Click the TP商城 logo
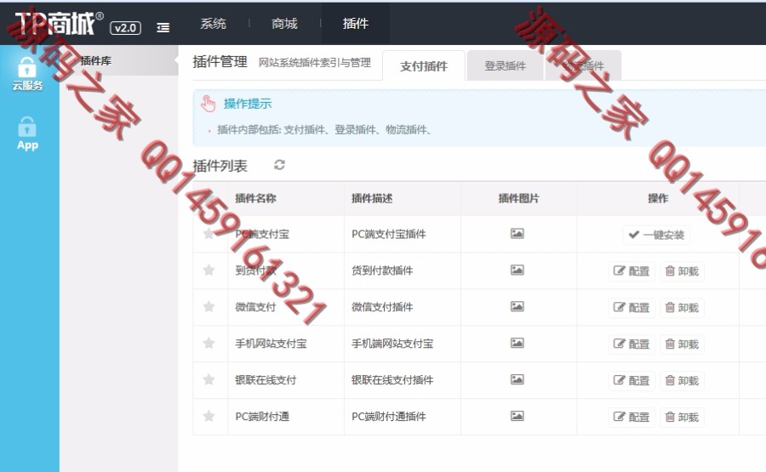766x472 pixels. tap(59, 23)
